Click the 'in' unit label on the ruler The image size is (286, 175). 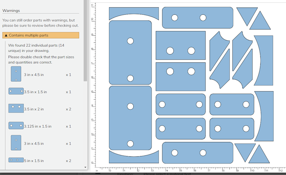pos(97,171)
